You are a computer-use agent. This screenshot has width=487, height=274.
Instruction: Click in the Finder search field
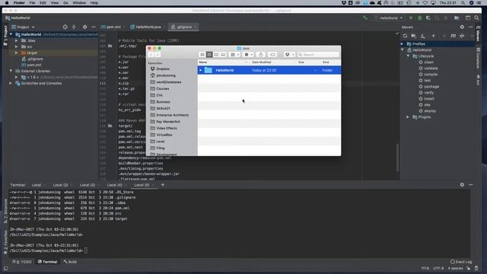[x=318, y=55]
